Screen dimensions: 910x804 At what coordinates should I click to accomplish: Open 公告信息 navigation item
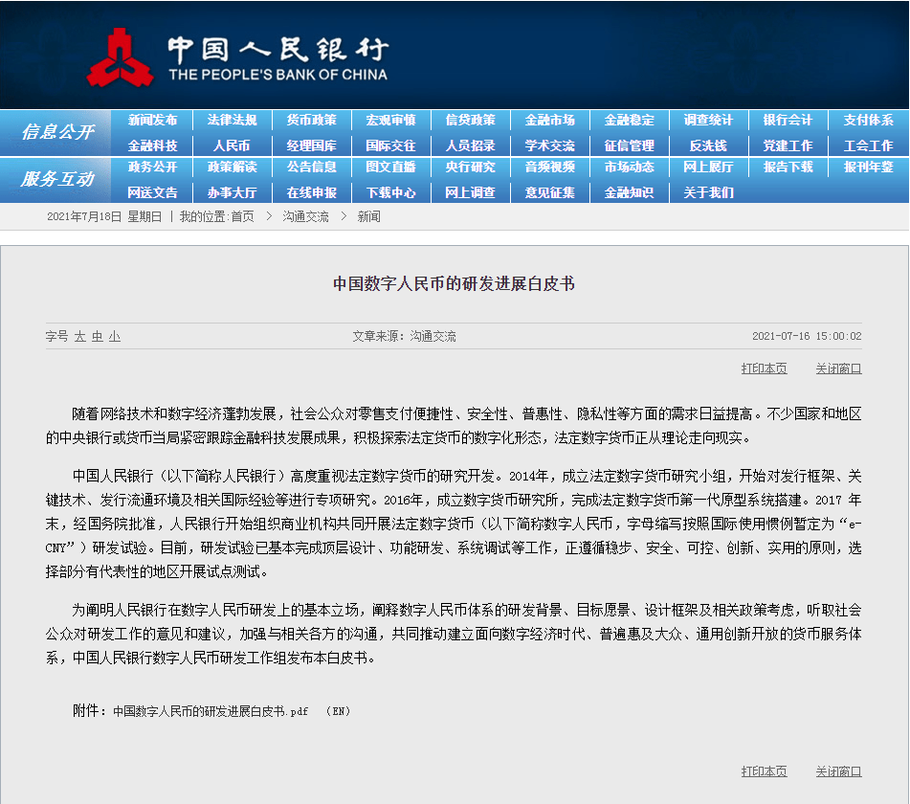[311, 167]
